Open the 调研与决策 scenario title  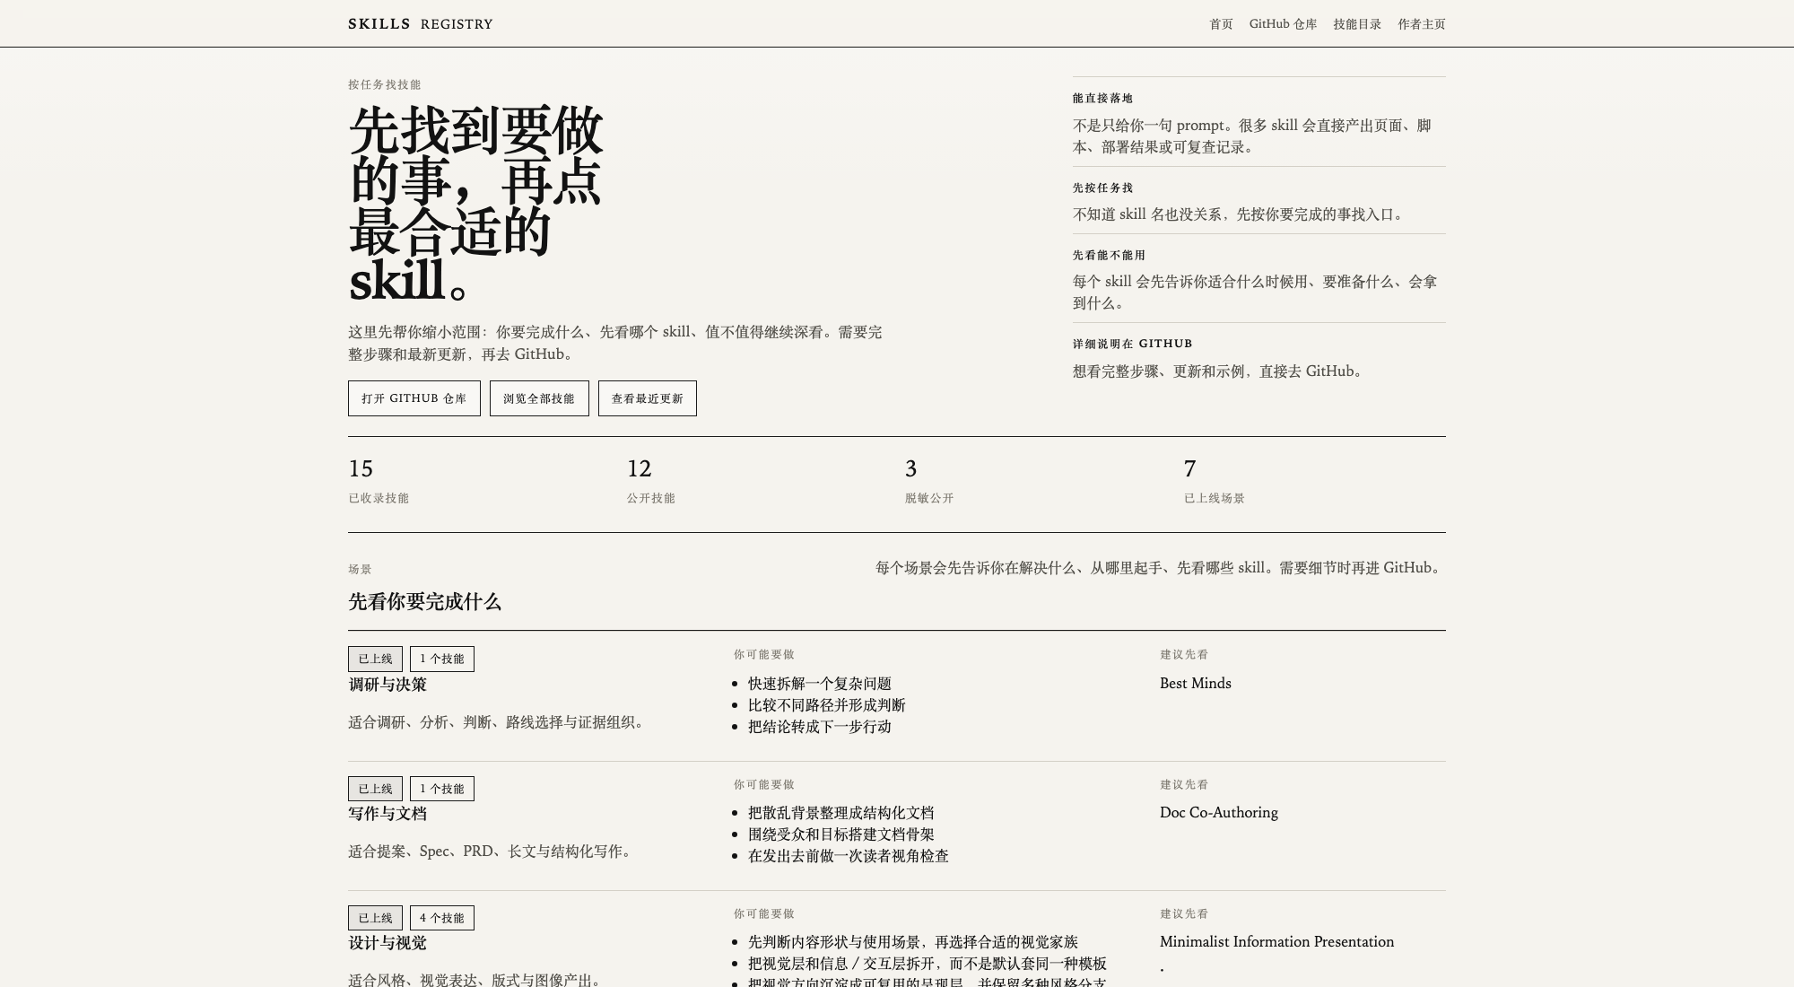tap(388, 685)
